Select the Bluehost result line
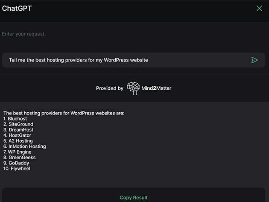Image resolution: width=269 pixels, height=202 pixels. click(16, 119)
